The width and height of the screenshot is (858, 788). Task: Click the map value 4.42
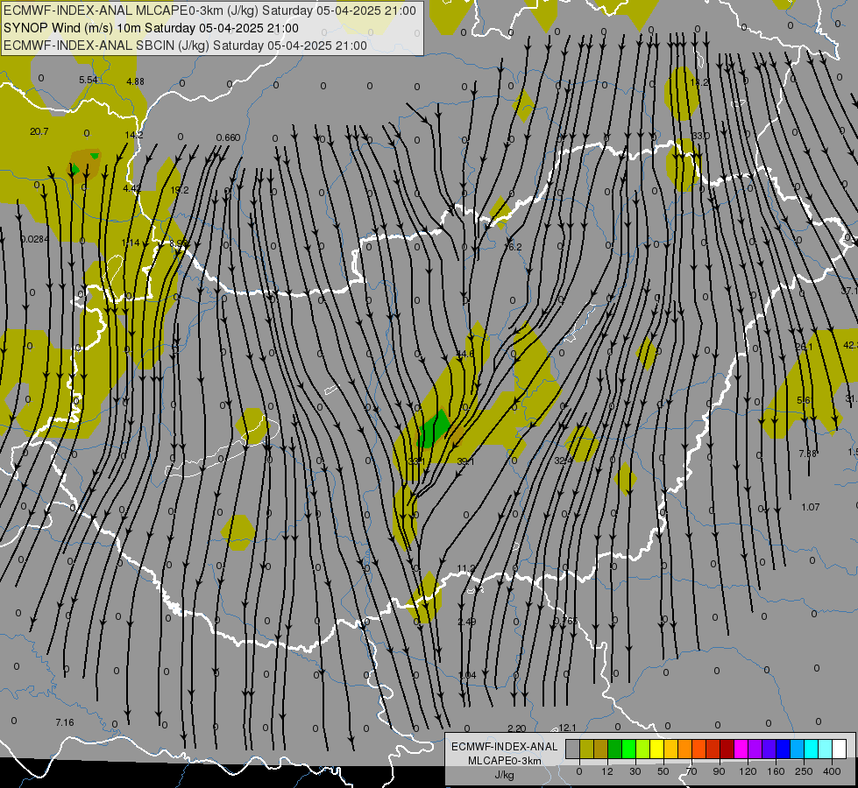[x=131, y=188]
